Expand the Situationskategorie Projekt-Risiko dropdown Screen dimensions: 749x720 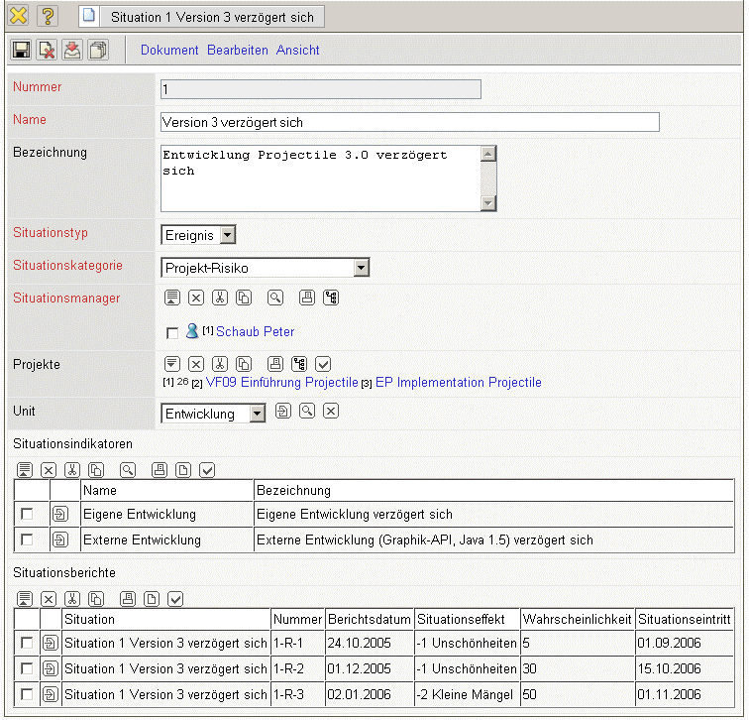(362, 267)
